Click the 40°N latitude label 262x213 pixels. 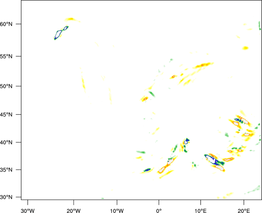click(6, 143)
